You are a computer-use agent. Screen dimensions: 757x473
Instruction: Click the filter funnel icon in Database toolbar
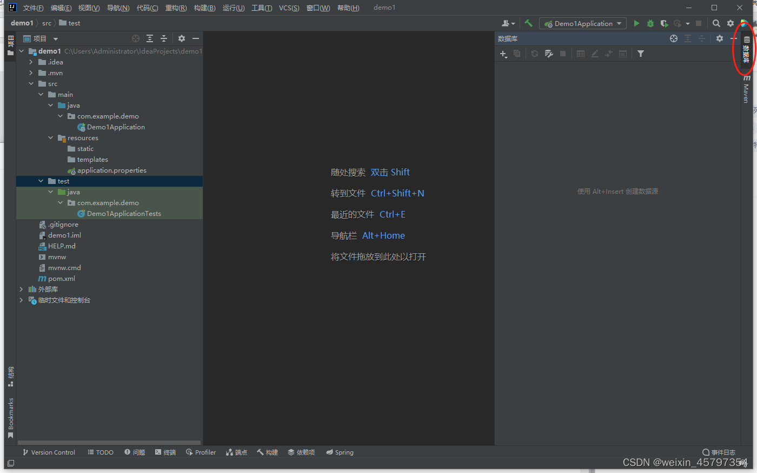click(641, 54)
